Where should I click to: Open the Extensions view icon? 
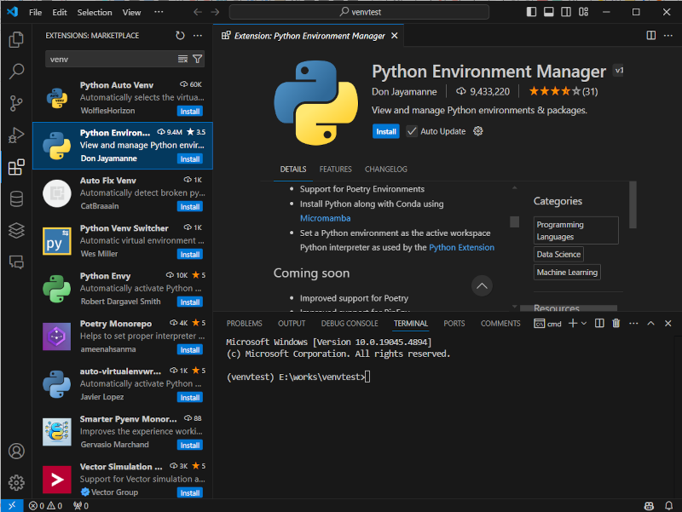coord(16,167)
